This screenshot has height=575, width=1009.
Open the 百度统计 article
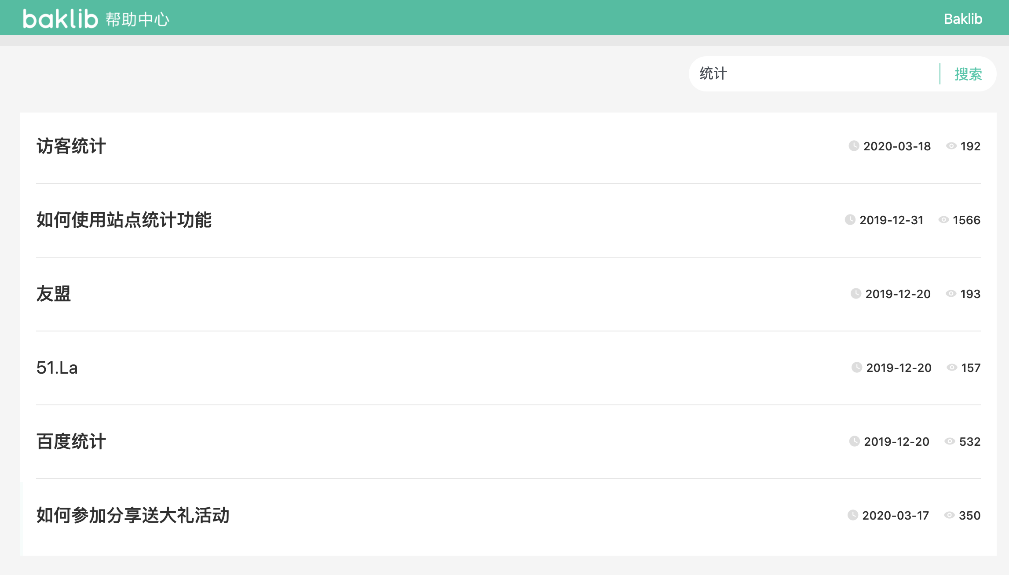pos(71,441)
